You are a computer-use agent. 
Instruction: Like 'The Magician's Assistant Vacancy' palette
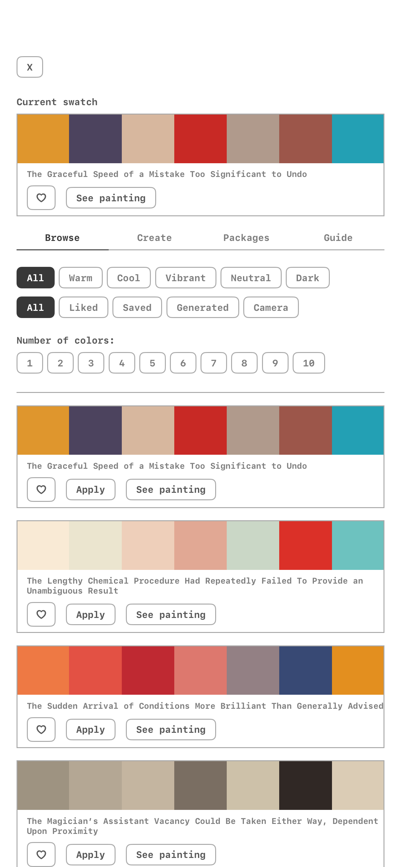pos(41,854)
